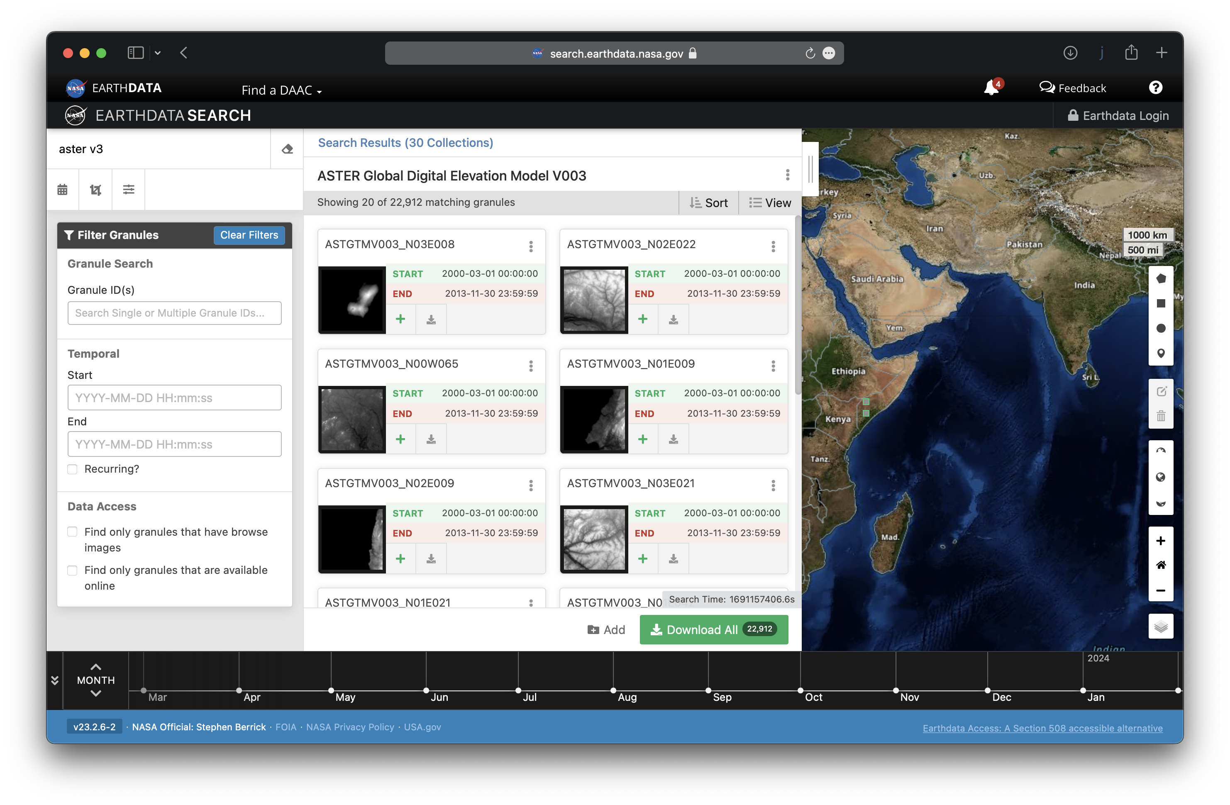Open the map layers switcher
This screenshot has width=1230, height=805.
(1161, 627)
